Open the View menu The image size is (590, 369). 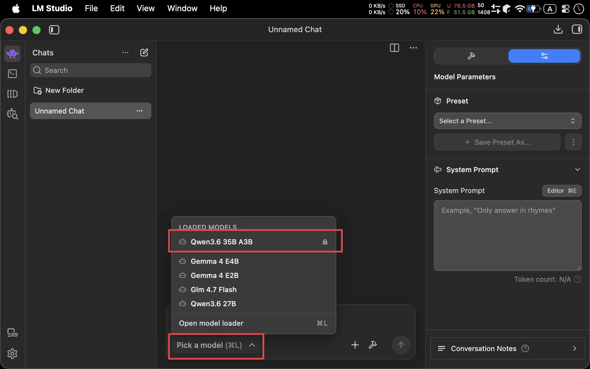coord(145,8)
